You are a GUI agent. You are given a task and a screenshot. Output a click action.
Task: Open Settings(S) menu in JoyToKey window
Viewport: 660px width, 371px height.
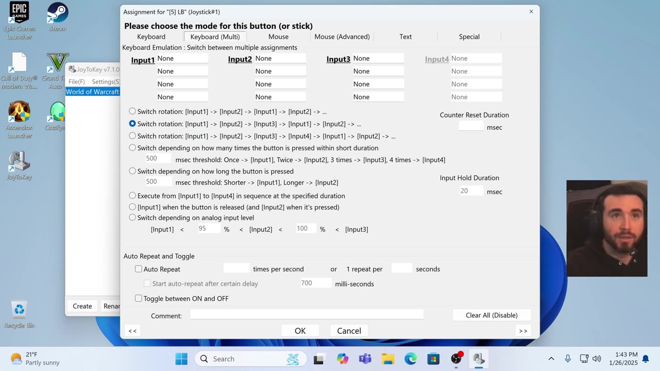pos(105,81)
